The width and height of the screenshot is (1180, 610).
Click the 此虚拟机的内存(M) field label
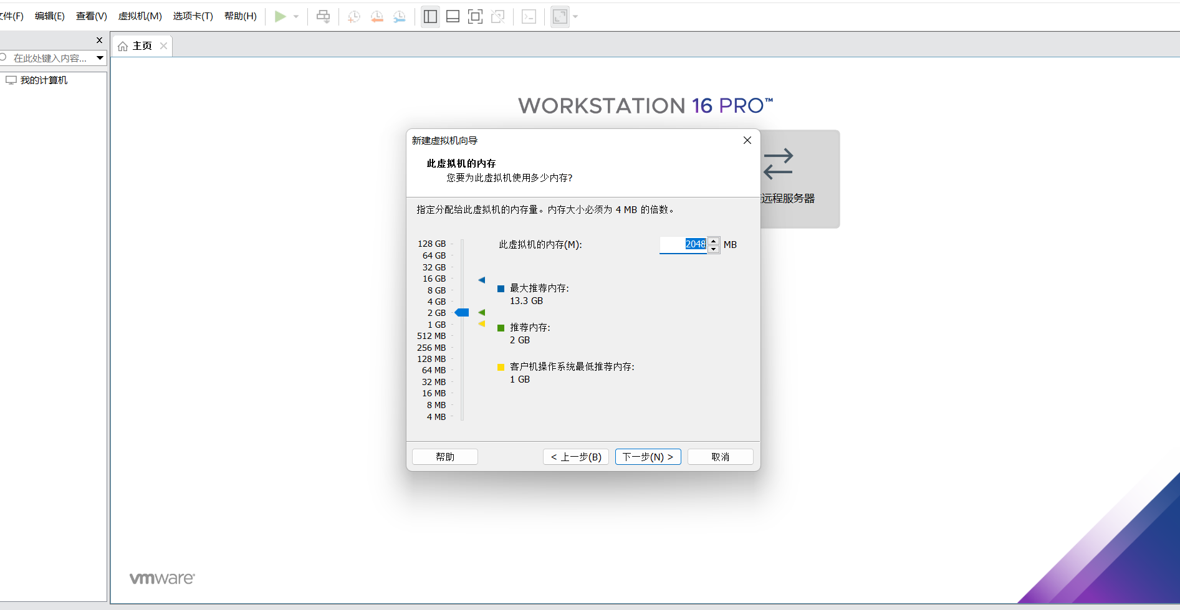[540, 245]
